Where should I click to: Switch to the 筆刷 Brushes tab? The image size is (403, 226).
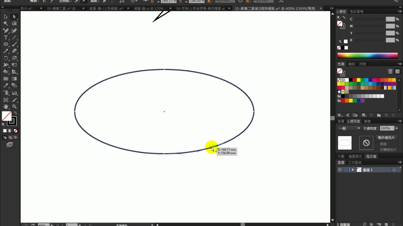352,64
